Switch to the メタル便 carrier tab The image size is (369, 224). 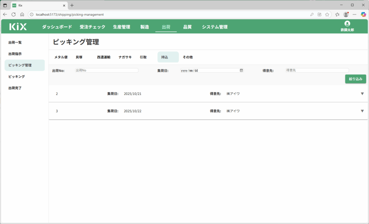(x=61, y=57)
